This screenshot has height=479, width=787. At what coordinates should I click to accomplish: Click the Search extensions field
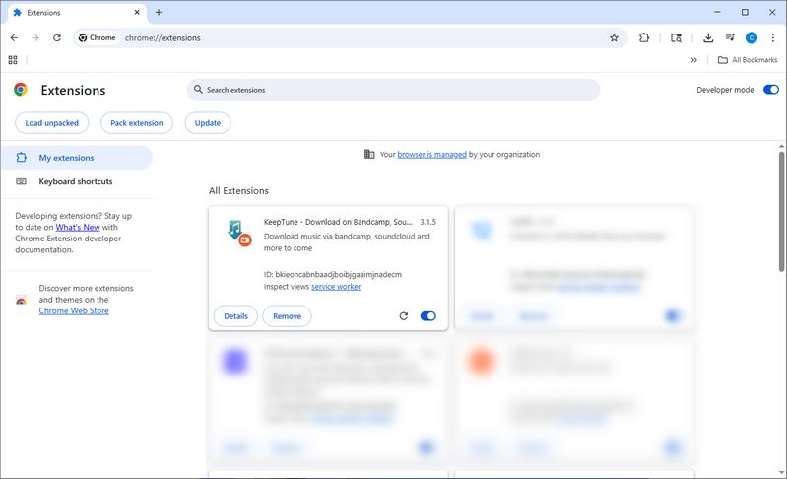394,90
